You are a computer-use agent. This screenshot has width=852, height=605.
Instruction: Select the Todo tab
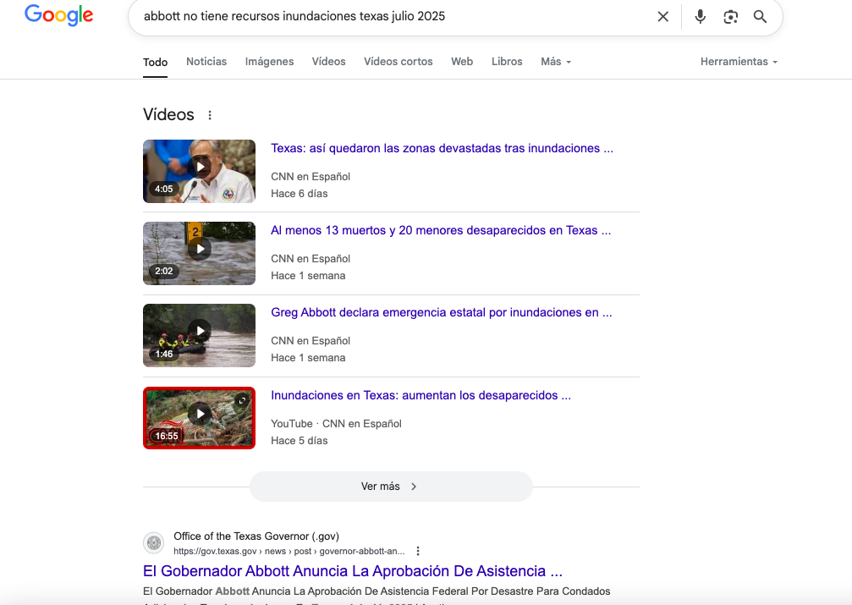click(156, 62)
